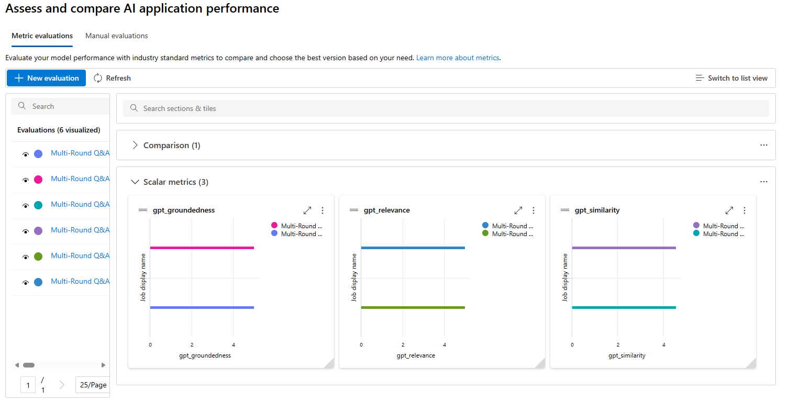Click the current page number box

click(28, 385)
